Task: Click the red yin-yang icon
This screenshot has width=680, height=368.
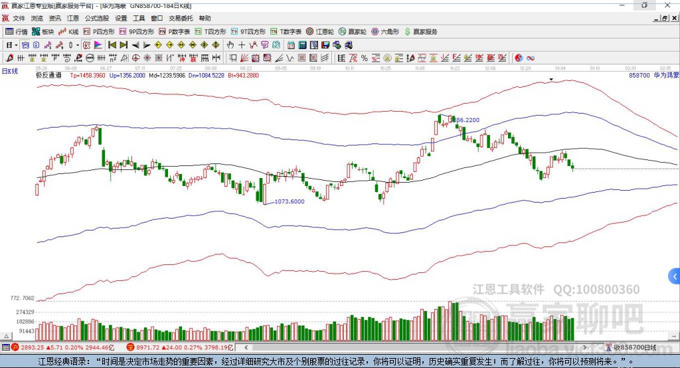Action: [519, 58]
